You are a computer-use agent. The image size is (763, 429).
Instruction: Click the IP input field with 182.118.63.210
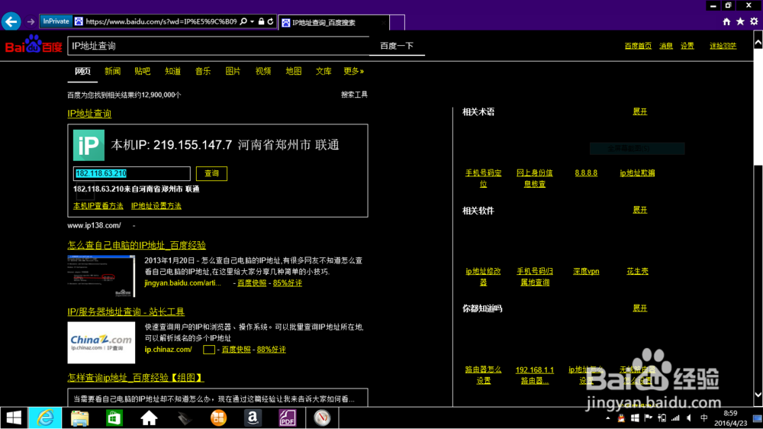coord(131,173)
